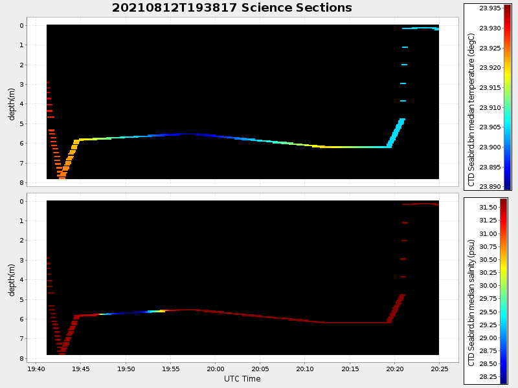Click depth tick 5 on salinity plot

pos(21,299)
